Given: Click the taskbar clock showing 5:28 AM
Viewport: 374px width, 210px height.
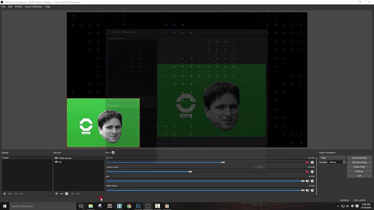Looking at the screenshot, I should coord(366,206).
